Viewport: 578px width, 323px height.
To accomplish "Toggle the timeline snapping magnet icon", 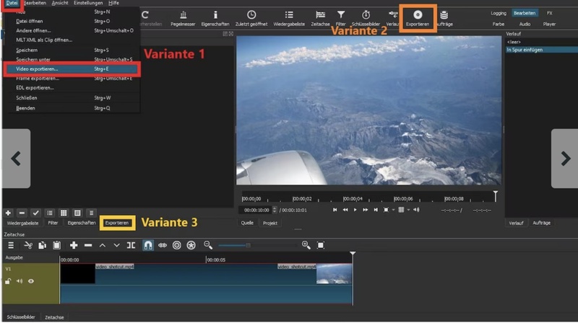I will click(147, 246).
